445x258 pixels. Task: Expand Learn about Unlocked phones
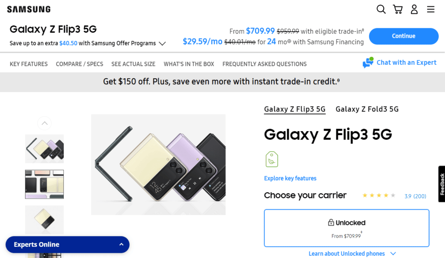[352, 254]
